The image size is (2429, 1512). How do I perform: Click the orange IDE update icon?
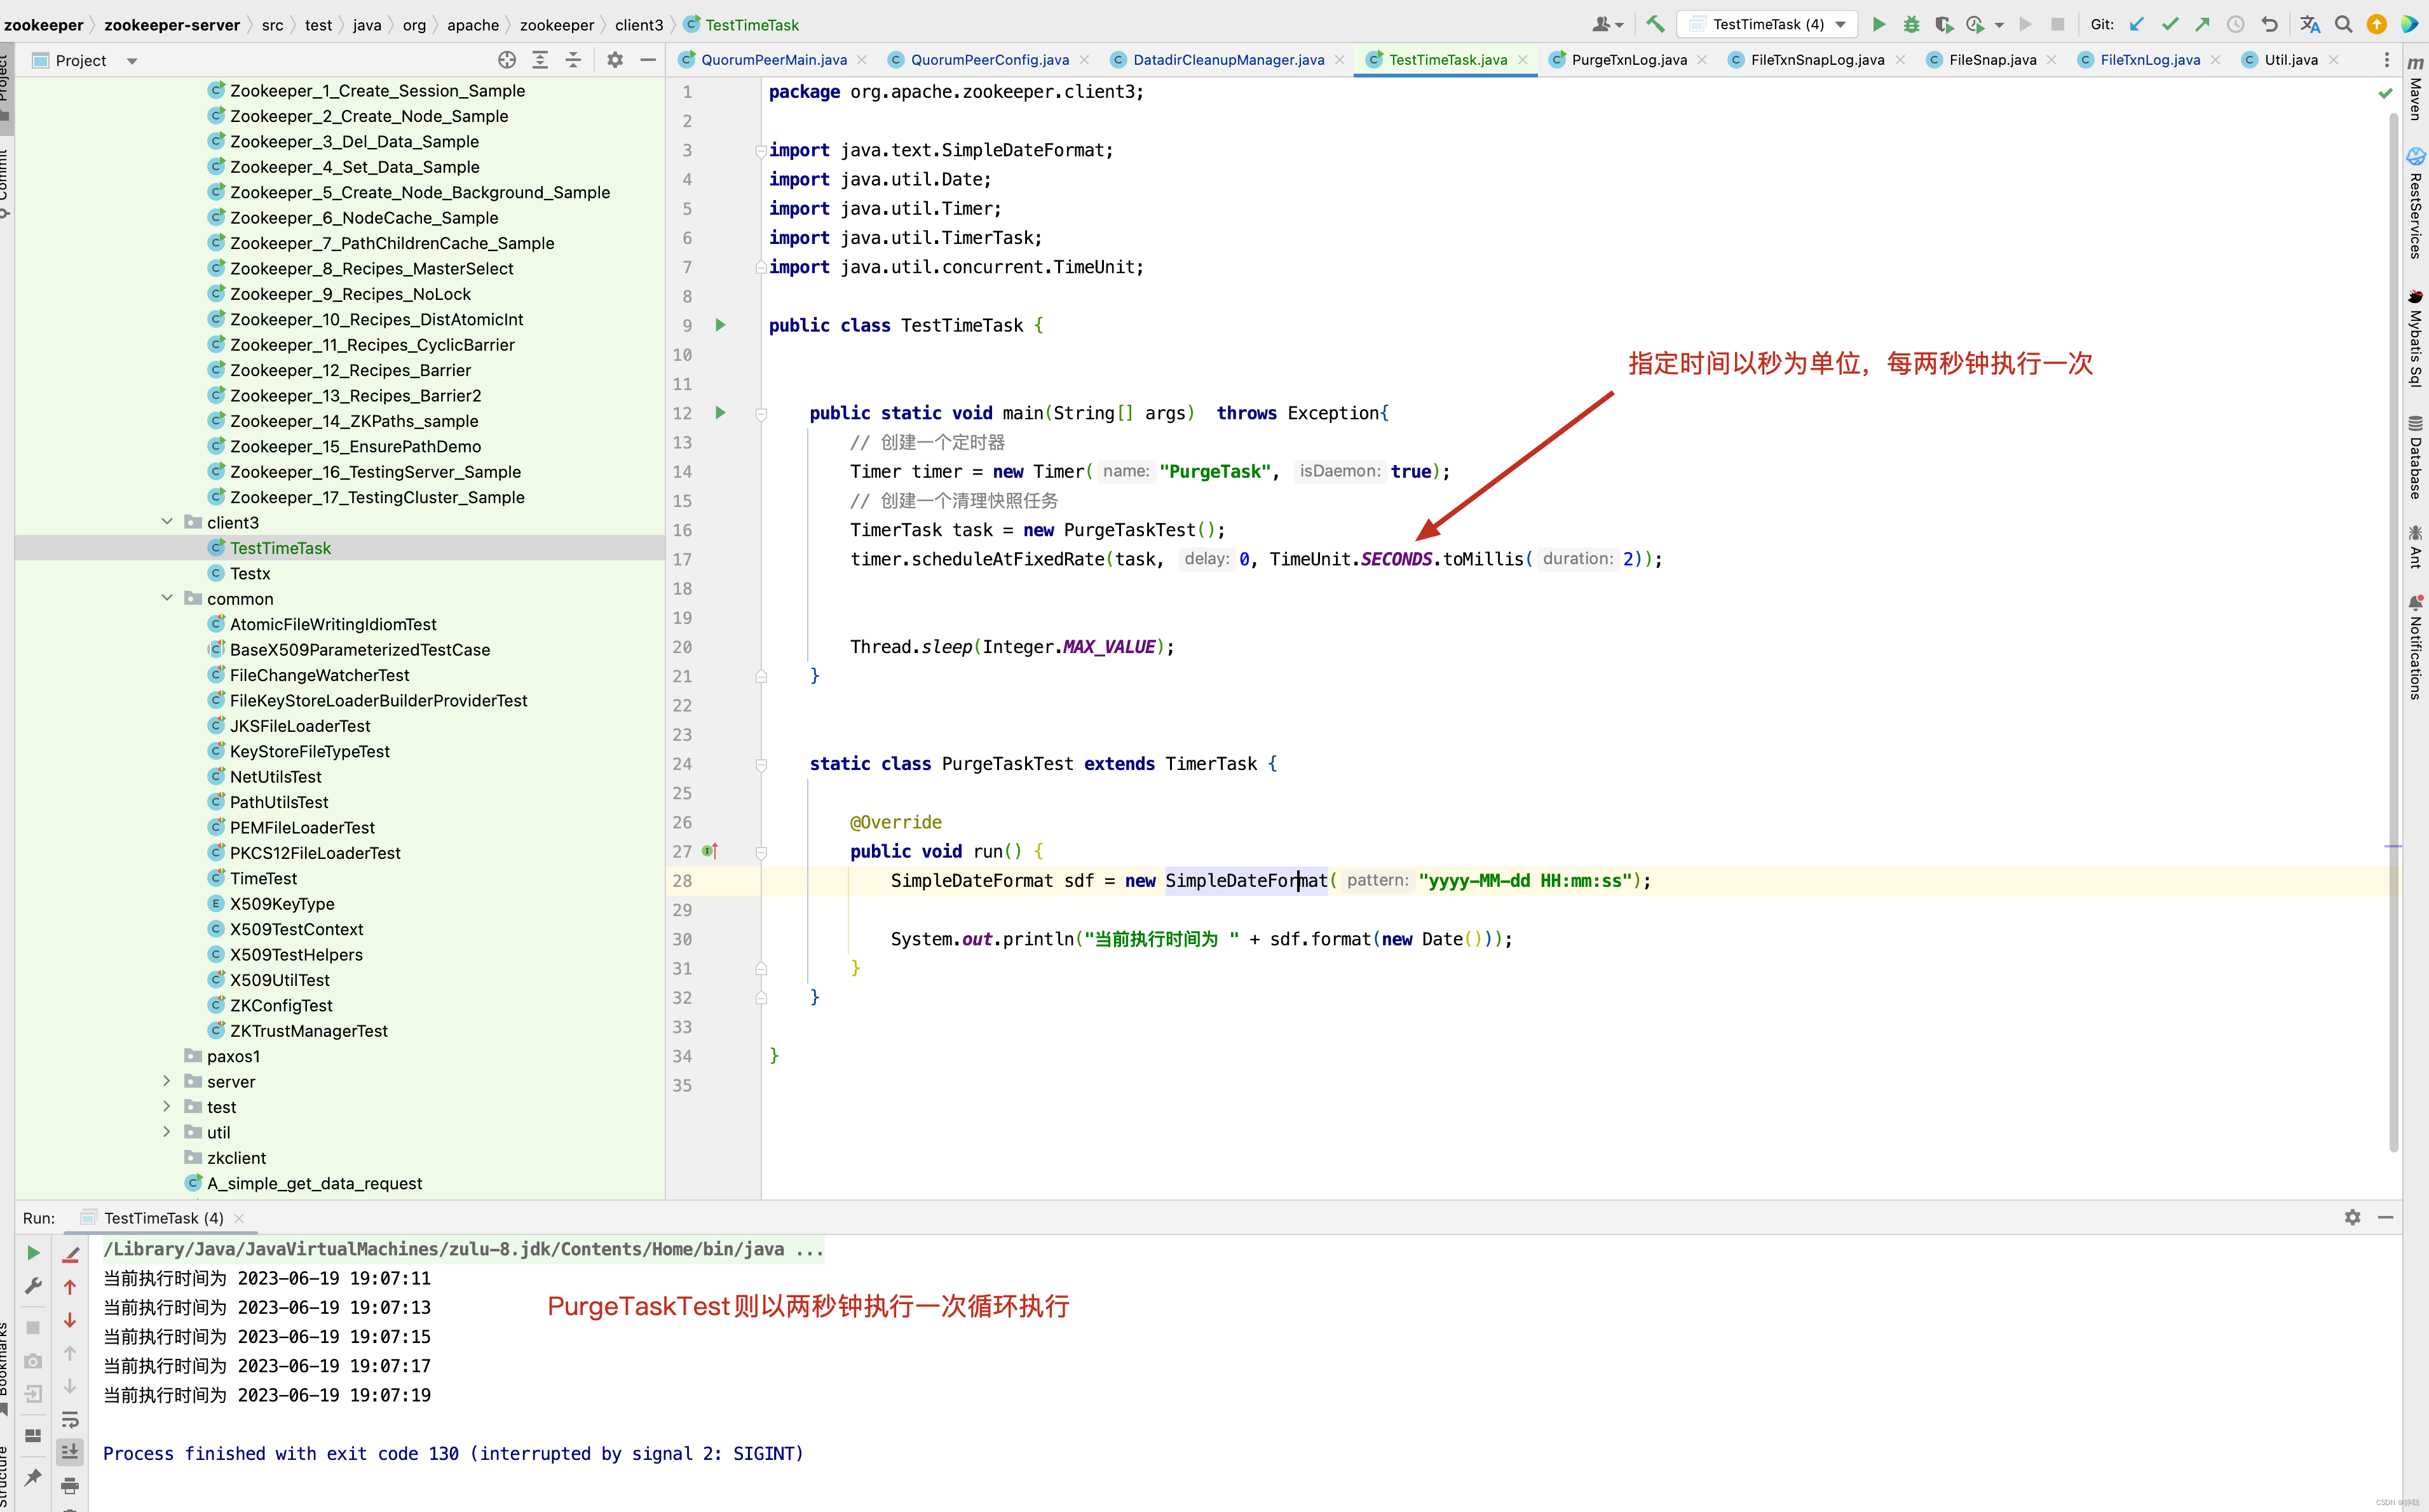pyautogui.click(x=2377, y=24)
